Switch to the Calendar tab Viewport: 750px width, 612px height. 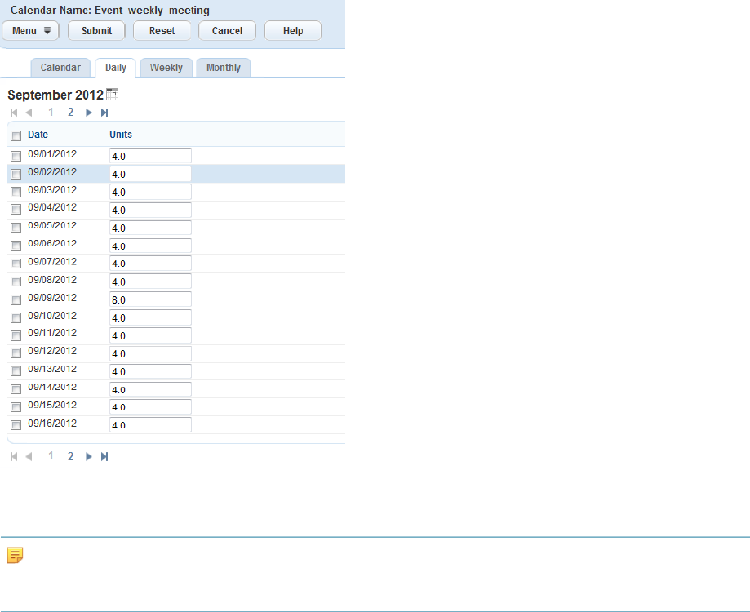[x=60, y=68]
